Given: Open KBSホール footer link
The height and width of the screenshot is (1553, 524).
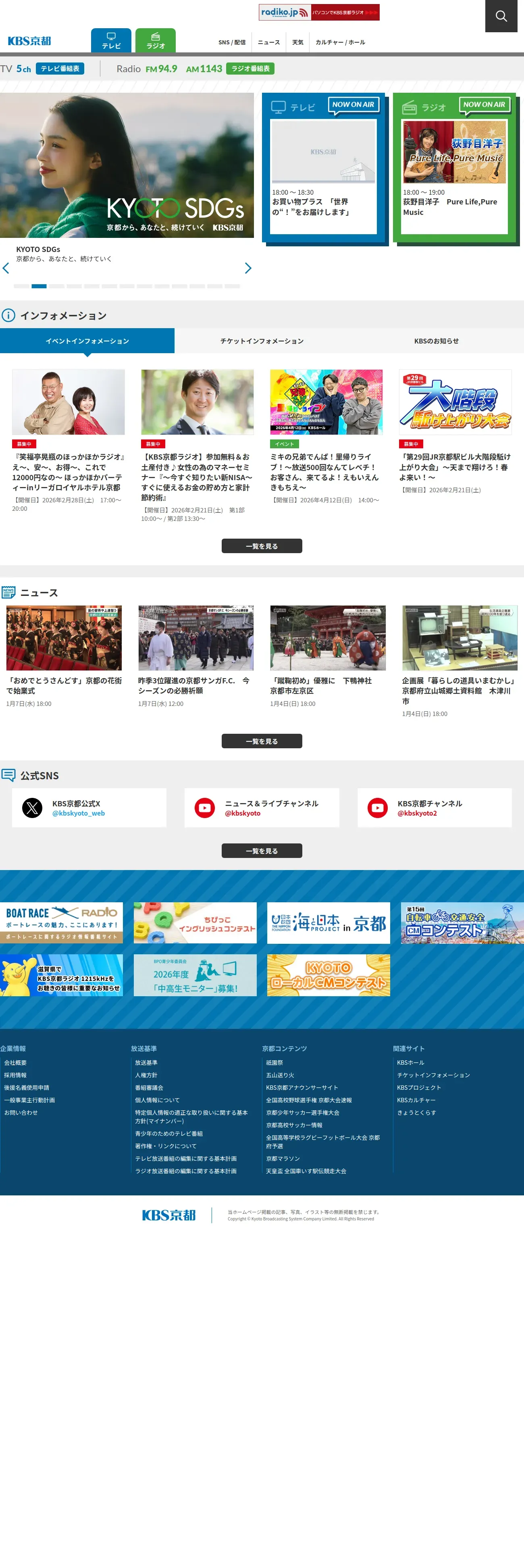Looking at the screenshot, I should coord(411,1063).
